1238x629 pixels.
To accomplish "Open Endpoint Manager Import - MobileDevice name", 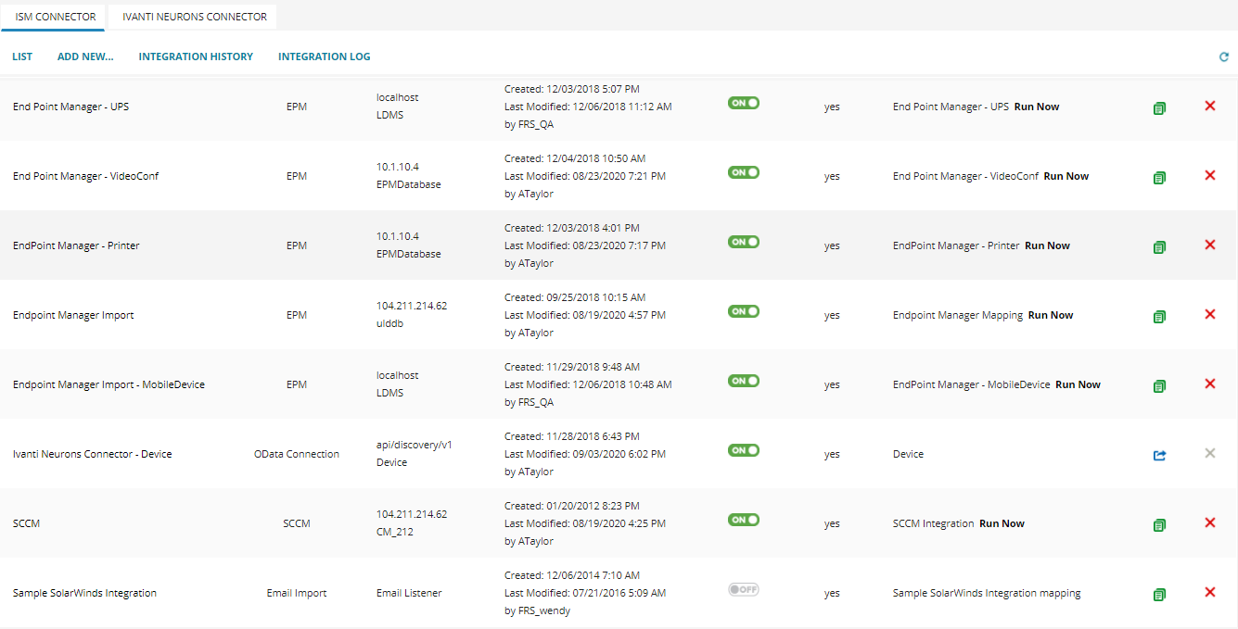I will point(109,384).
